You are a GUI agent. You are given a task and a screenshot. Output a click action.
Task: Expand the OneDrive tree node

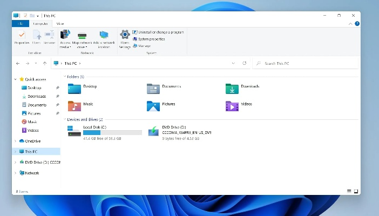coord(15,141)
